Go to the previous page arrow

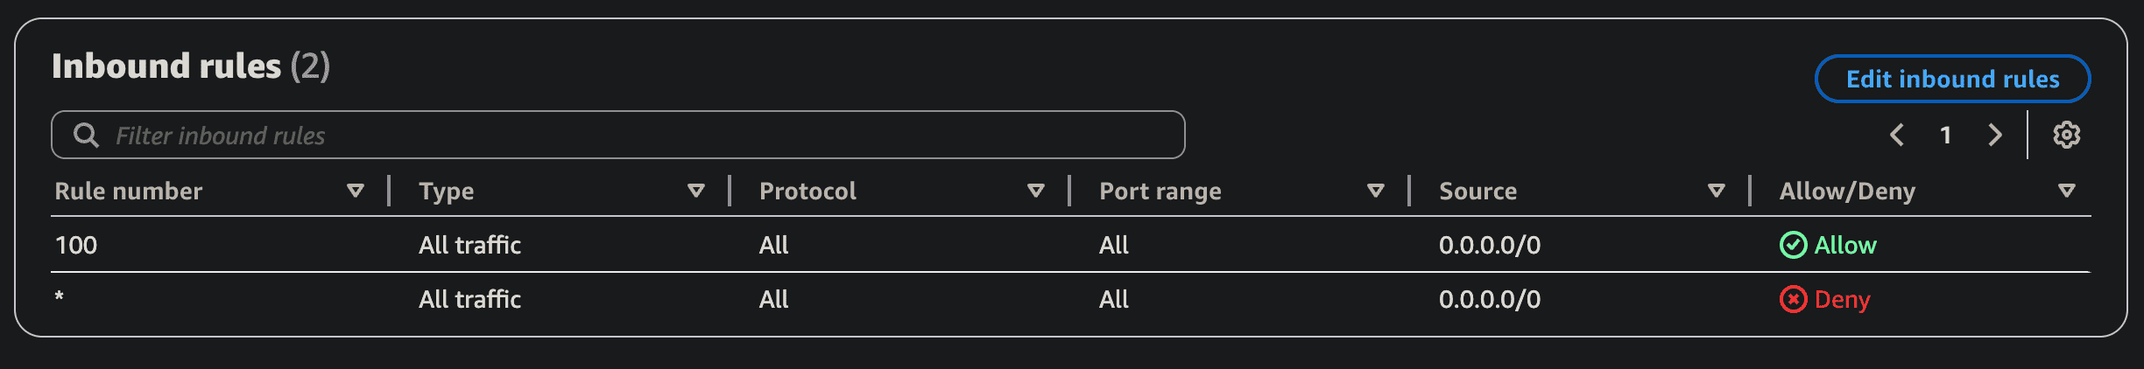click(x=1897, y=135)
